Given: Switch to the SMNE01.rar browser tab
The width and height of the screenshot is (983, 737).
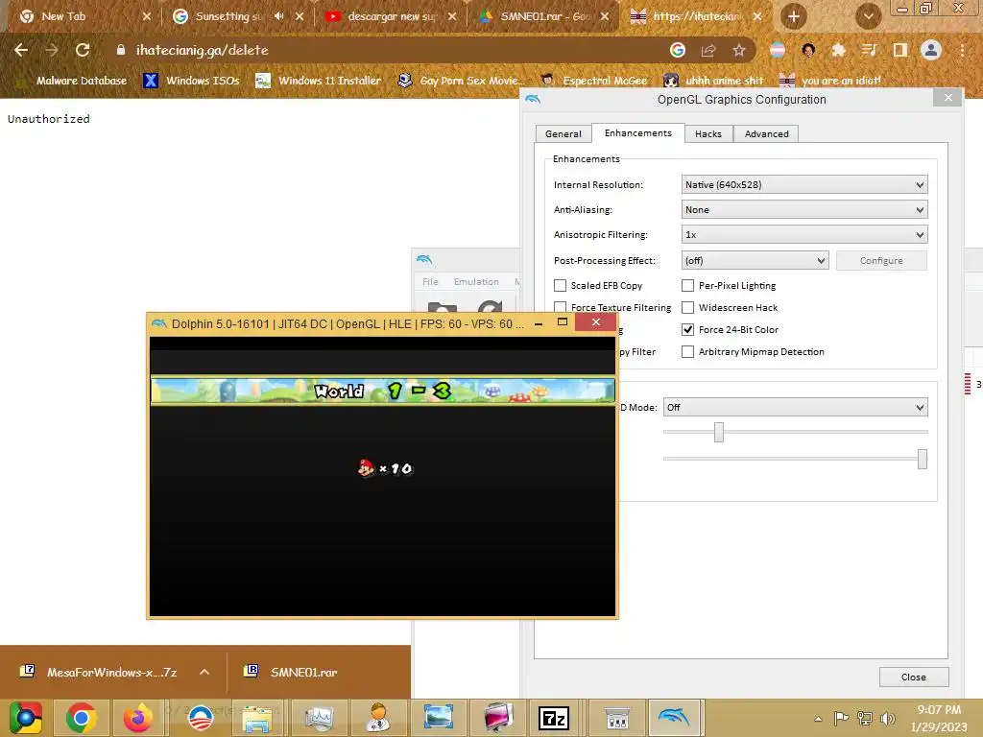Looking at the screenshot, I should [x=543, y=16].
